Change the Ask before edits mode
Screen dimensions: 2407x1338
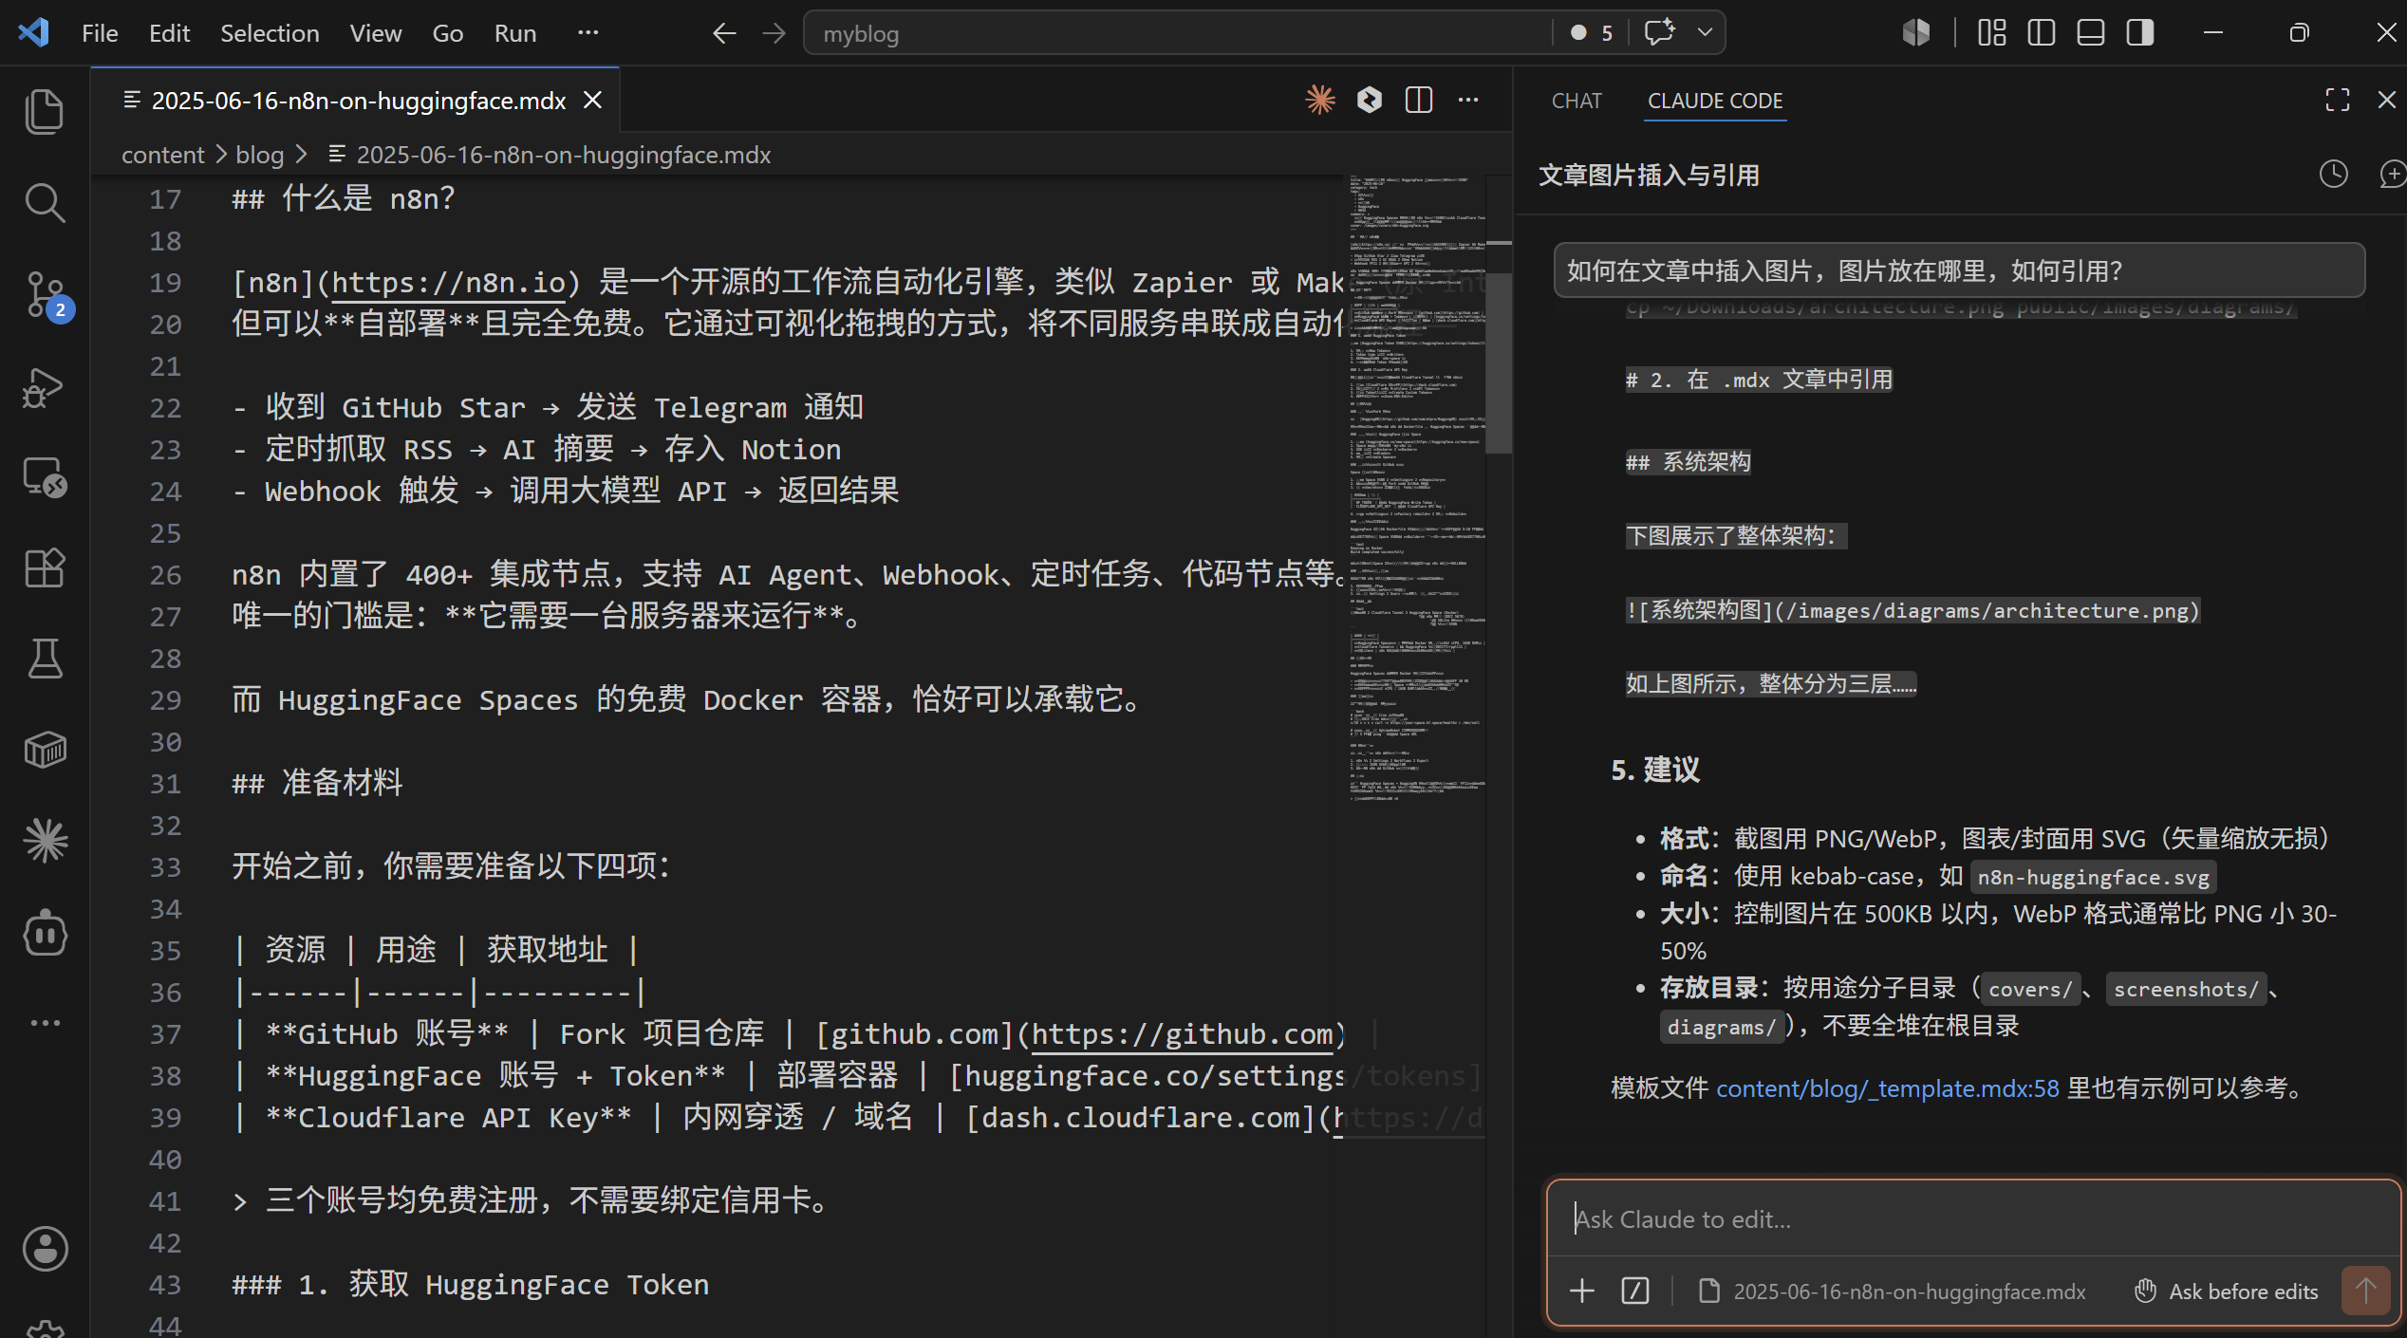2227,1292
